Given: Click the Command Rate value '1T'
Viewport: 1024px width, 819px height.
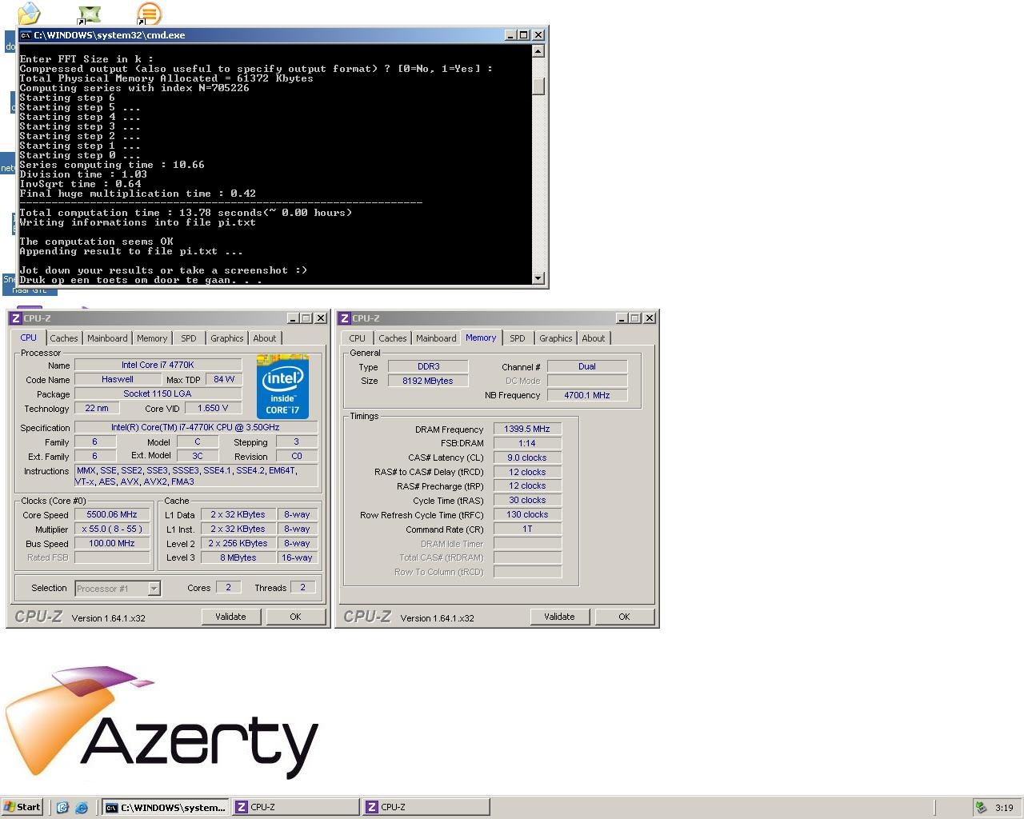Looking at the screenshot, I should point(527,529).
